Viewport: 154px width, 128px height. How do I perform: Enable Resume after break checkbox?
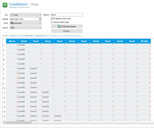pyautogui.click(x=52, y=22)
